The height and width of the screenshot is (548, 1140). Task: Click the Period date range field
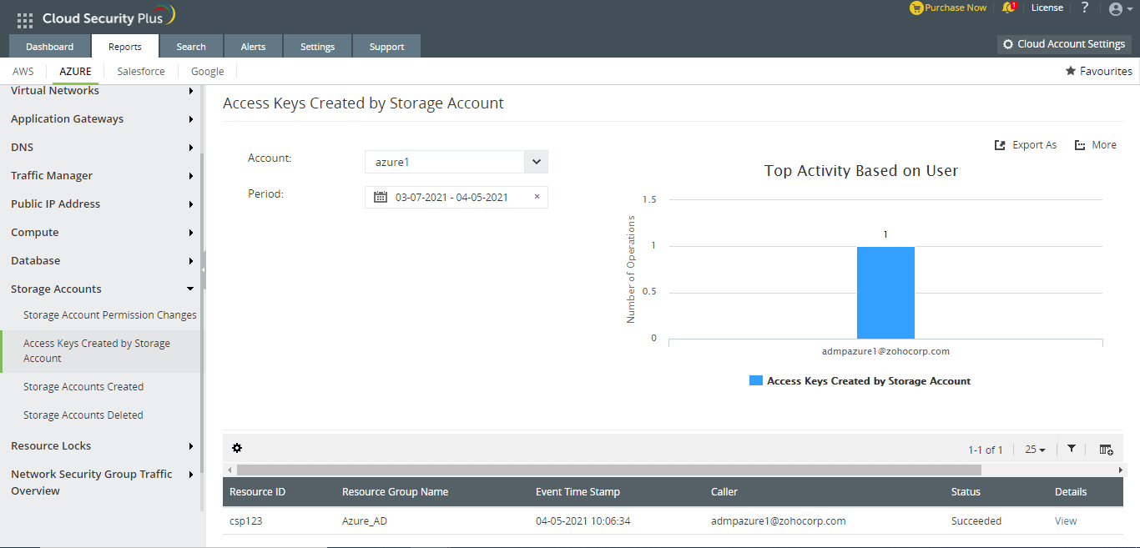[457, 197]
